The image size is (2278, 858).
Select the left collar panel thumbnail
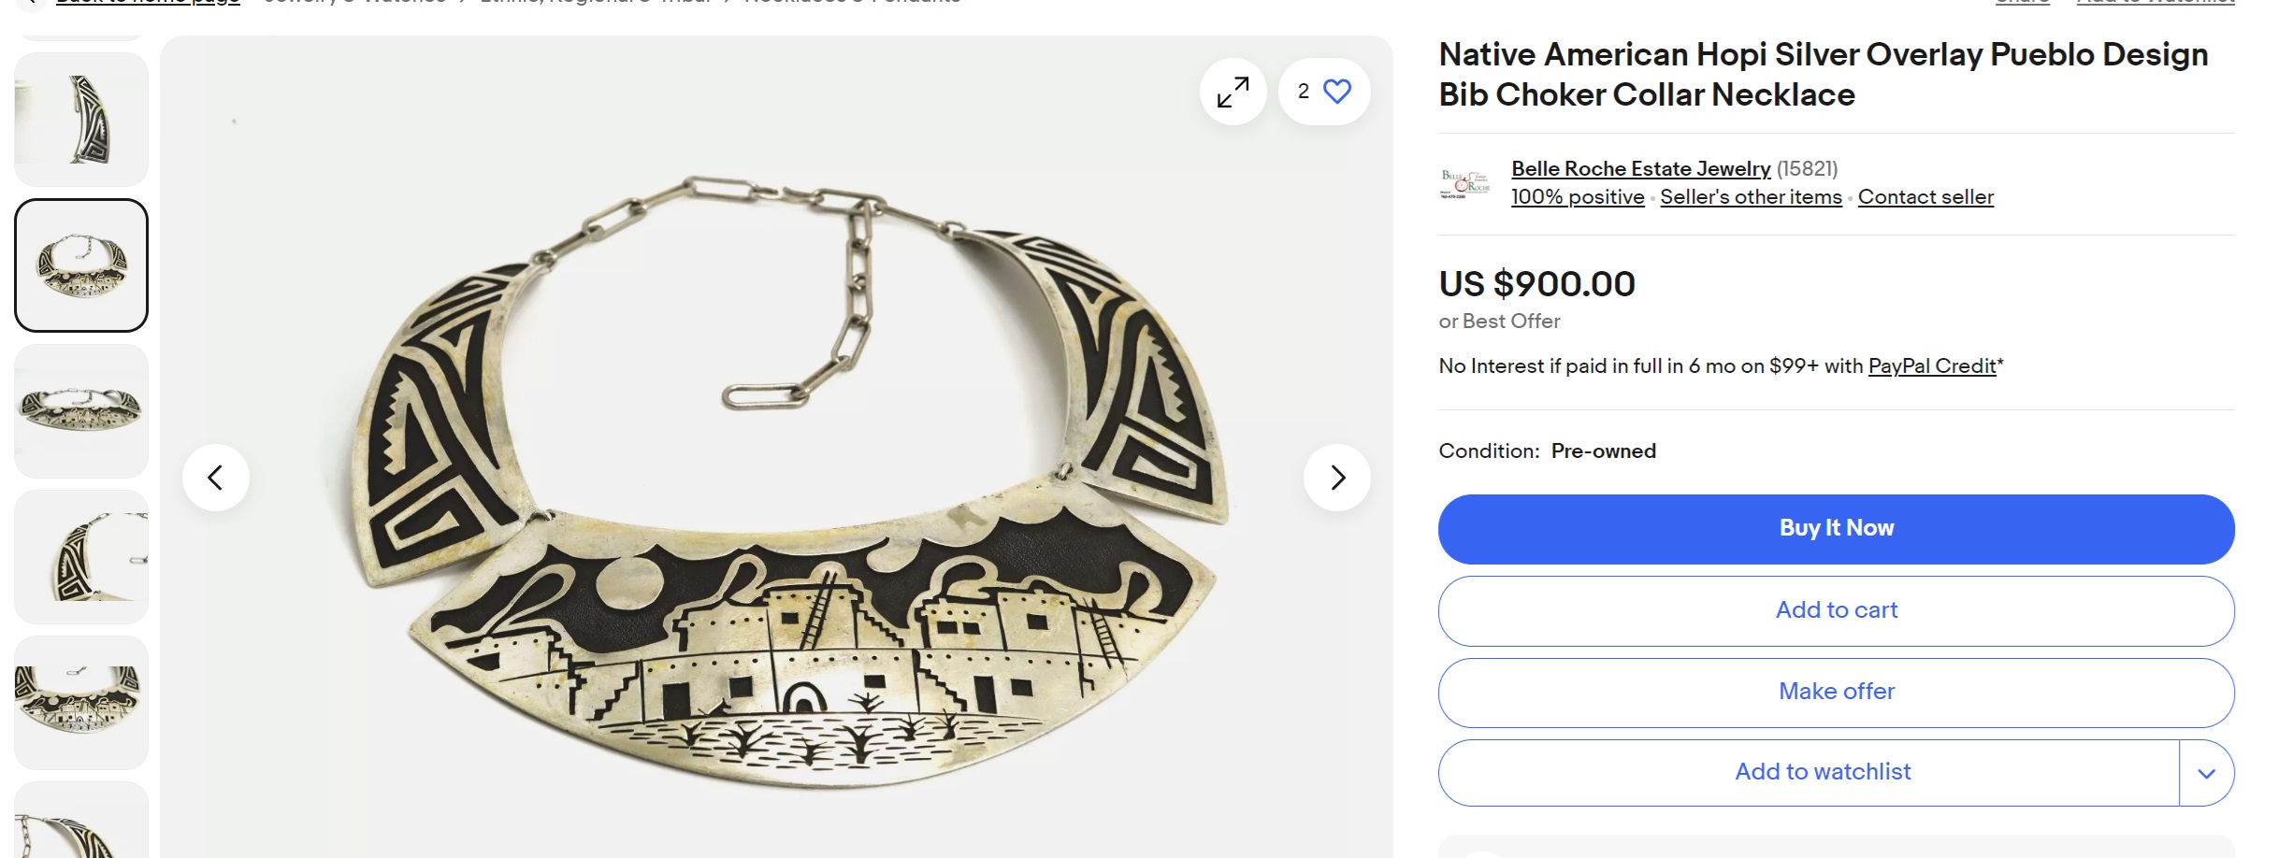coord(81,557)
